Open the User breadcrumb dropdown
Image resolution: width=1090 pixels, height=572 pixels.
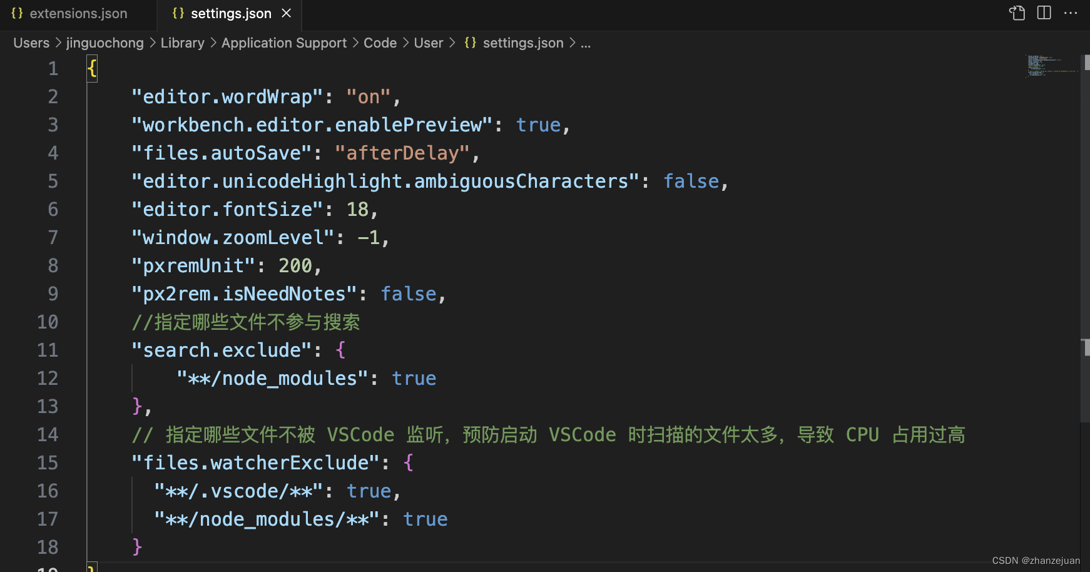point(428,43)
